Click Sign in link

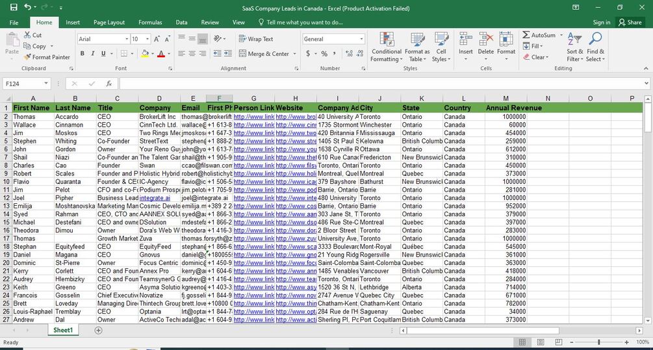tap(602, 23)
